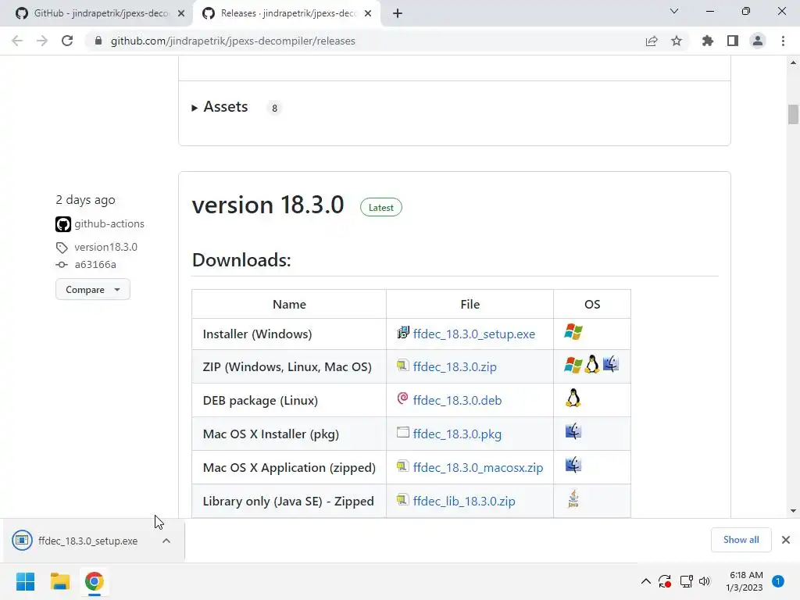Click archive icon beside ffdec_lib_18.3.0.zip
Screen dimensions: 800x600
pos(403,500)
